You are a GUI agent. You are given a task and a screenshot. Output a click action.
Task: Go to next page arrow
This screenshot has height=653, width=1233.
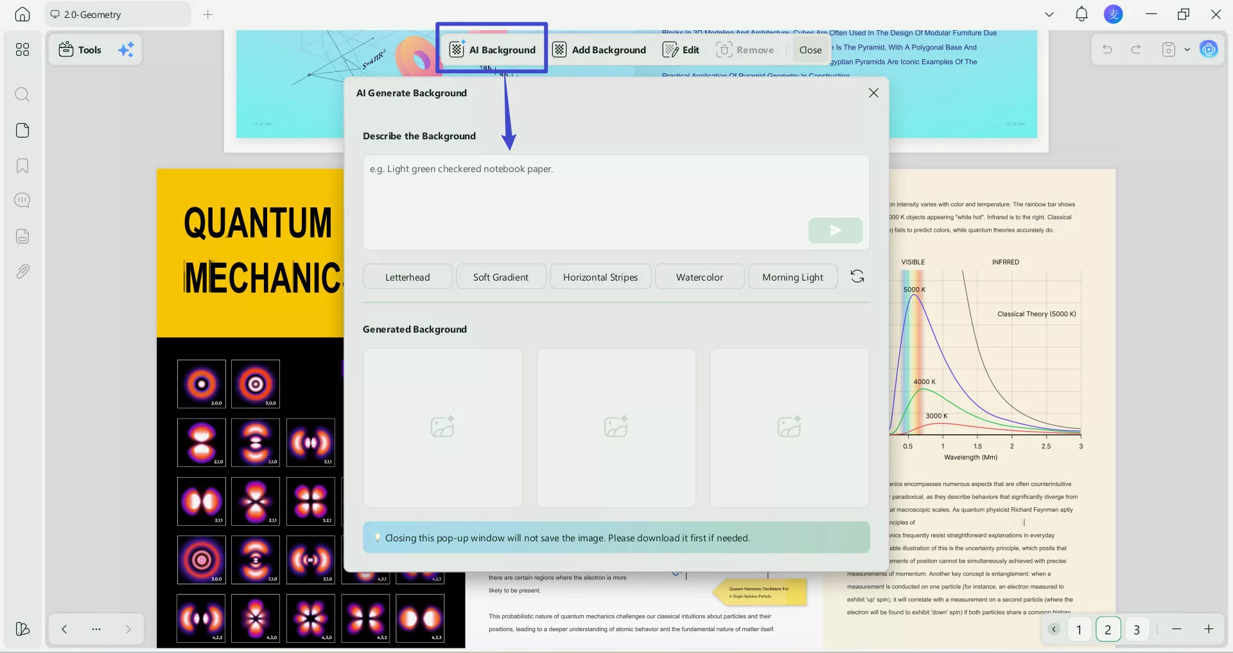tap(128, 629)
